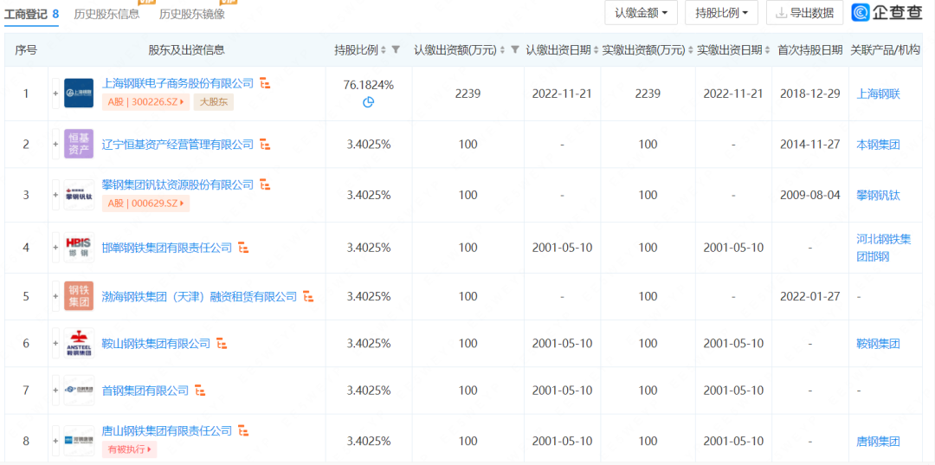Click the 大股东 tag
This screenshot has height=465, width=935.
(214, 102)
